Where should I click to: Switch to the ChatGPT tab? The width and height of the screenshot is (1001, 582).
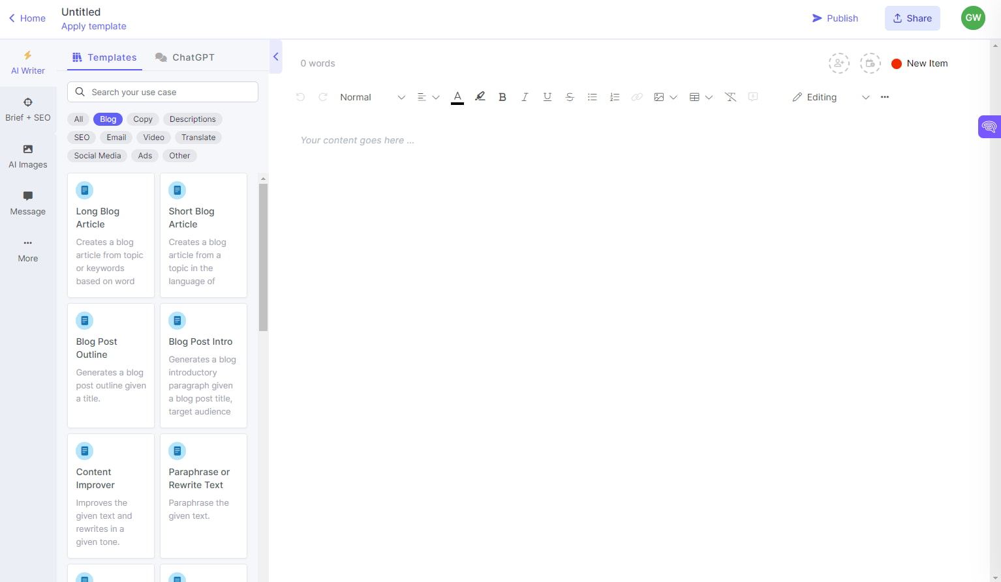pyautogui.click(x=185, y=57)
